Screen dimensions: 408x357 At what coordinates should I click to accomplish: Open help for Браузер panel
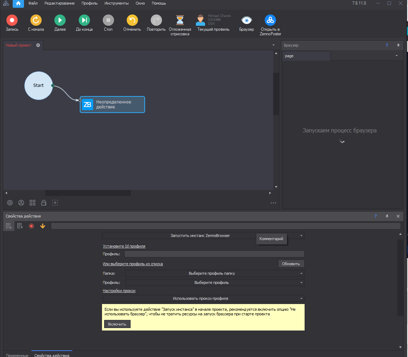(387, 45)
